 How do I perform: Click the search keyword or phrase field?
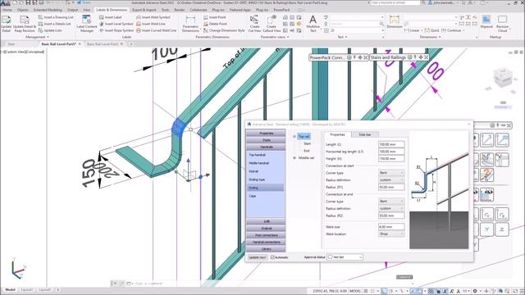click(395, 2)
